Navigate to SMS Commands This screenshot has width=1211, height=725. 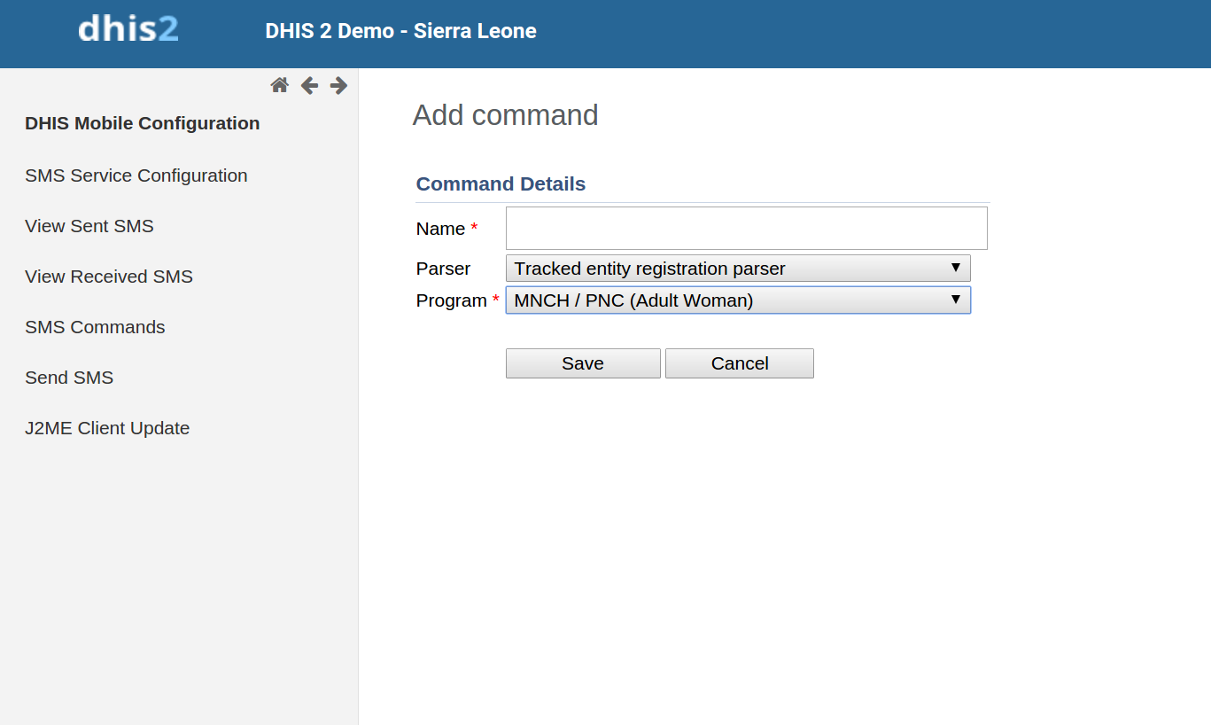click(95, 327)
